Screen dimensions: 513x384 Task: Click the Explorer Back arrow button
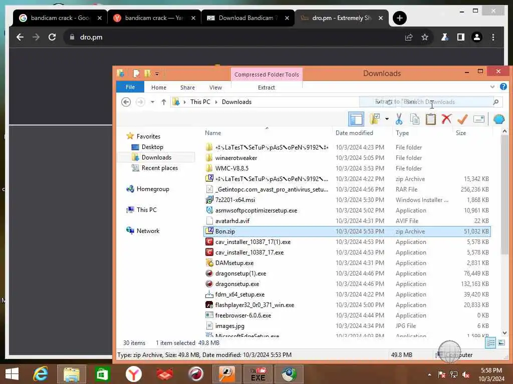click(x=126, y=102)
